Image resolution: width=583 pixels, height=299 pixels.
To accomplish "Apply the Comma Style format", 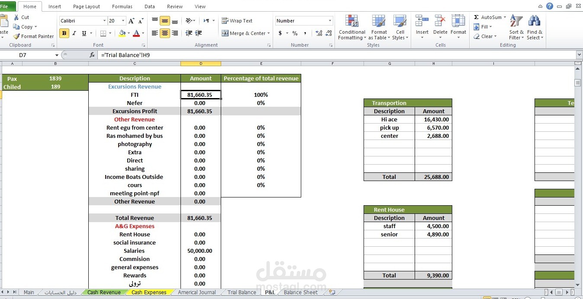I will tap(305, 33).
